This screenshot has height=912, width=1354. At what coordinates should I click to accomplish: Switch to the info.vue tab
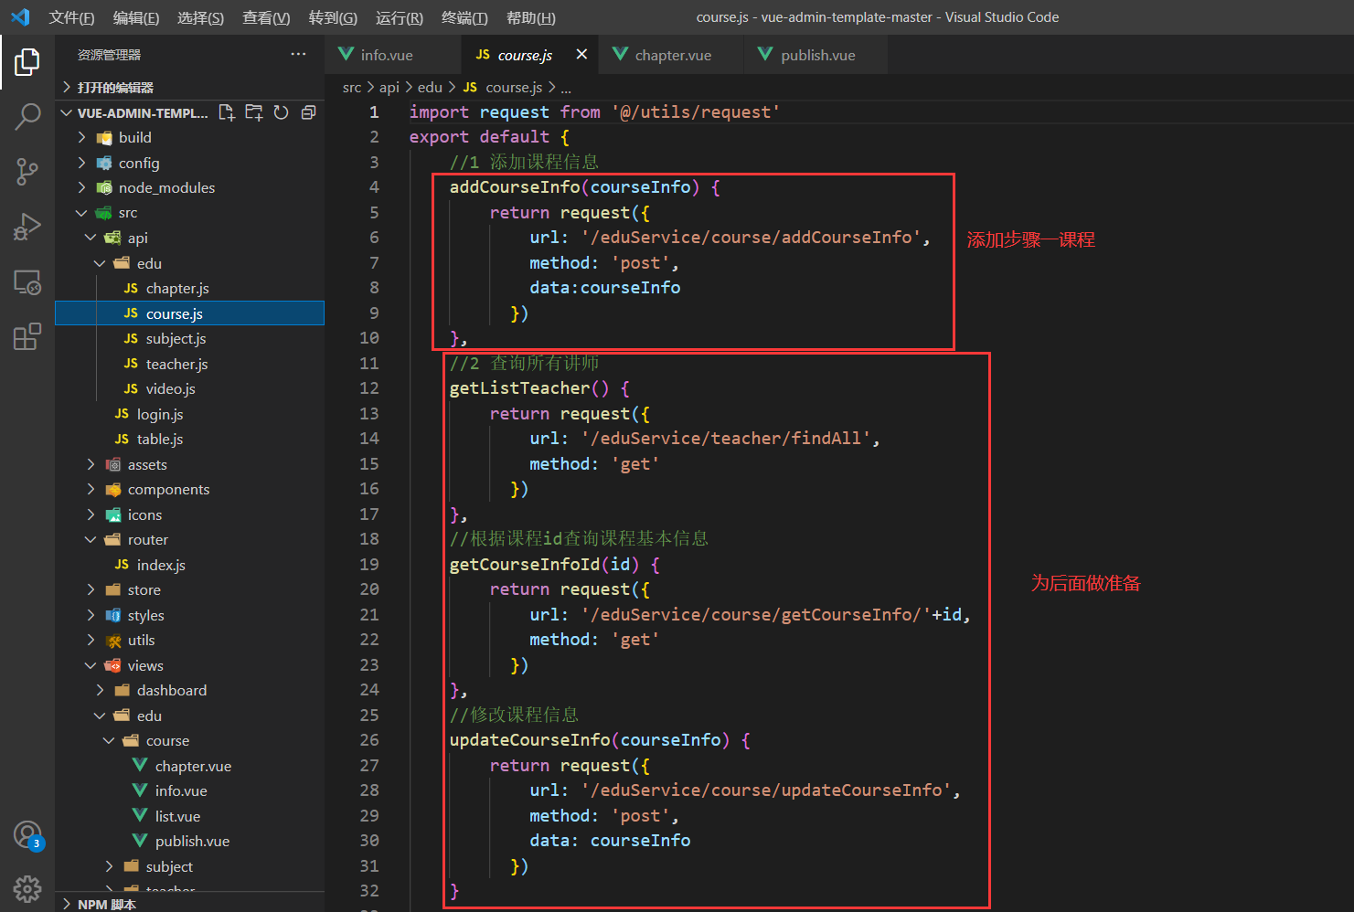click(x=393, y=55)
